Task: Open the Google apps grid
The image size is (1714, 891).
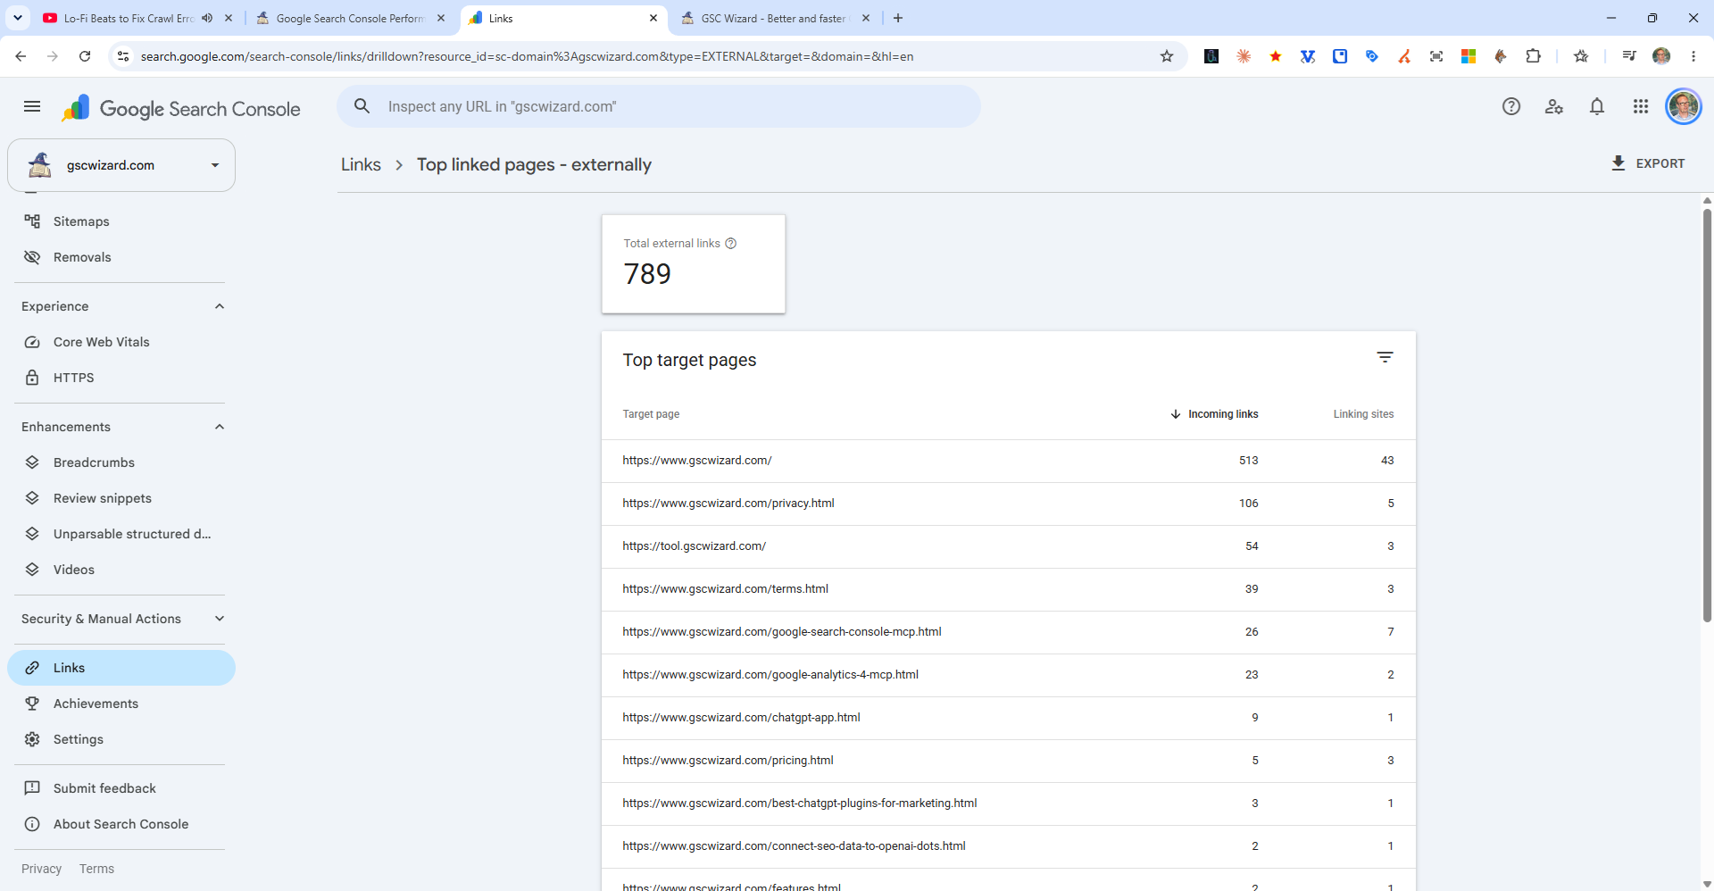Action: pos(1641,107)
